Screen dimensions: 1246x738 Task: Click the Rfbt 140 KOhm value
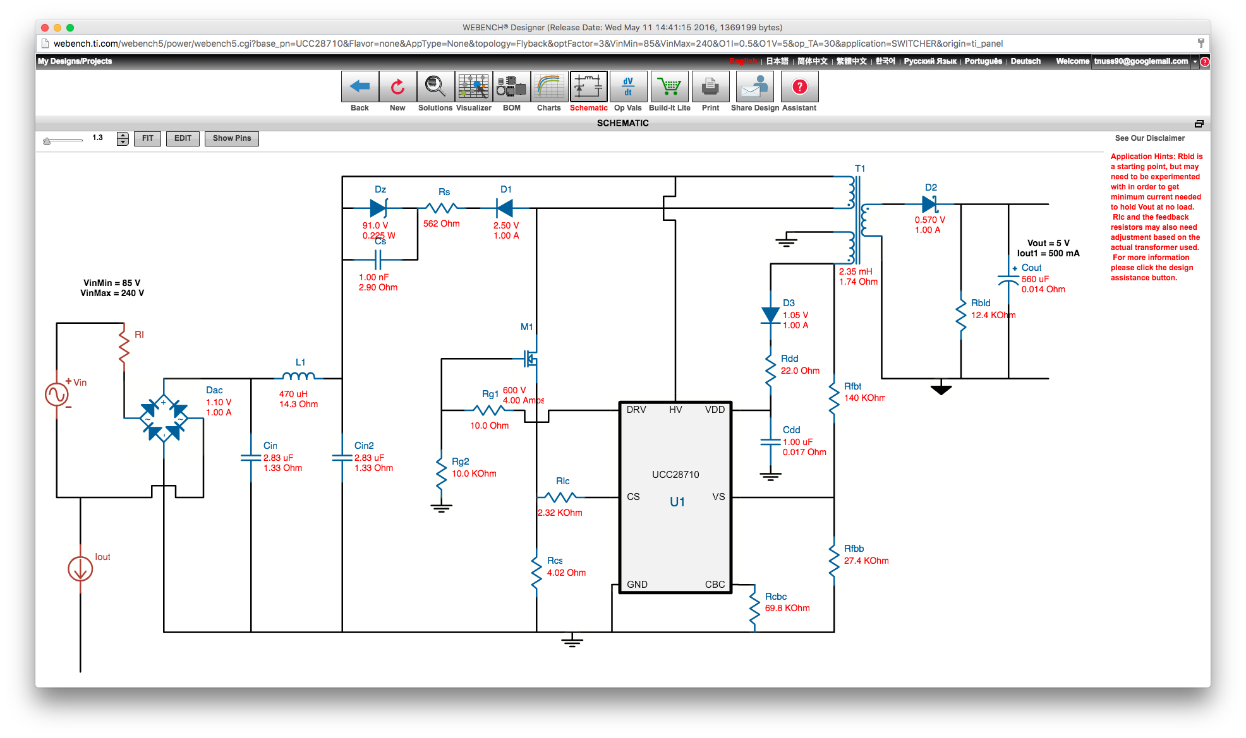pos(865,398)
